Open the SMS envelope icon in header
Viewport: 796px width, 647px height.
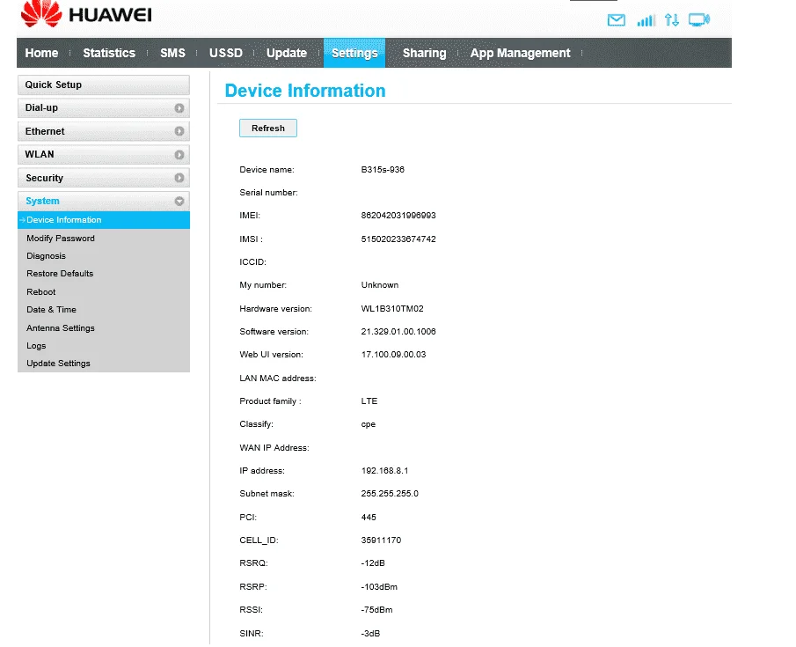coord(616,20)
